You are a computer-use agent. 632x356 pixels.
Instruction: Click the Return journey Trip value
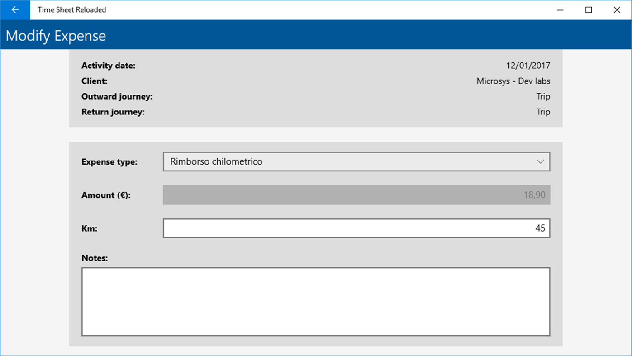pos(543,112)
